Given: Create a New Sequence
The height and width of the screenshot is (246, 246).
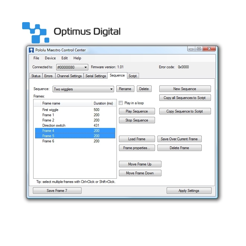Looking at the screenshot, I should (185, 89).
